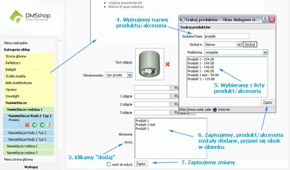Open 'Menu nadrzędne' in sidebar

(x=29, y=43)
